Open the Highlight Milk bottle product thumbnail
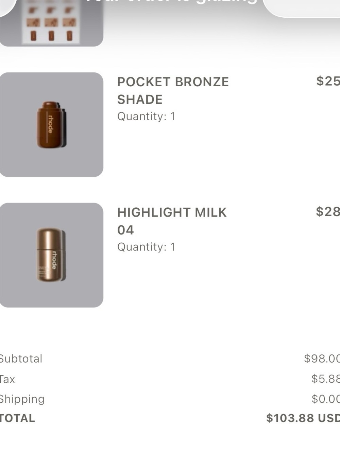340x453 pixels. 51,255
